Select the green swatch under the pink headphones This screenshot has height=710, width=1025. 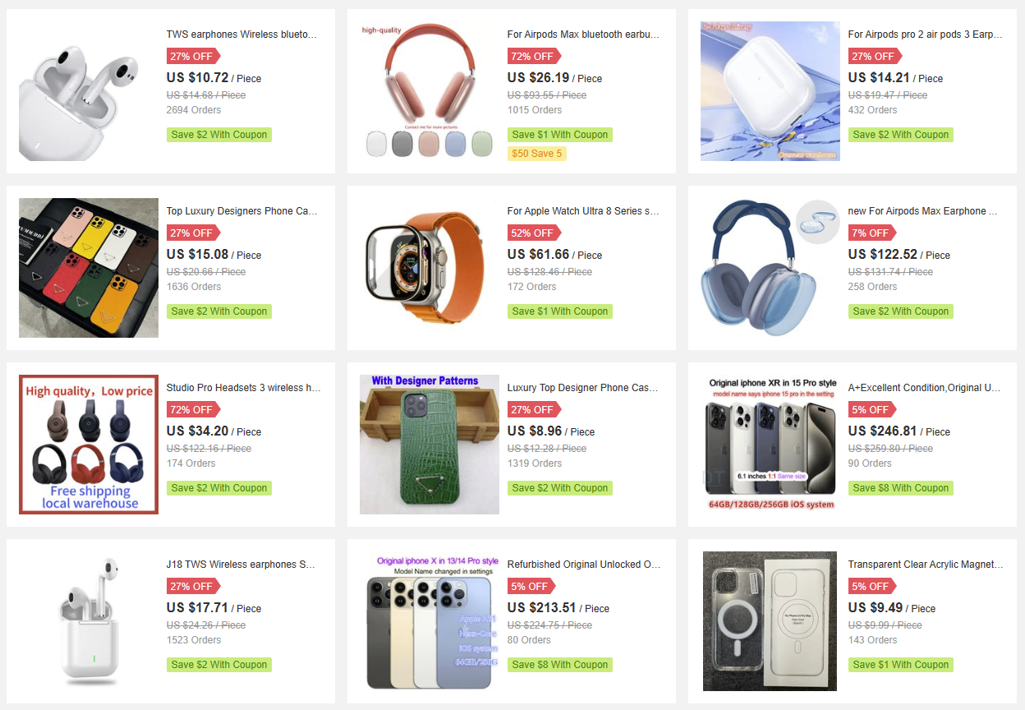481,144
